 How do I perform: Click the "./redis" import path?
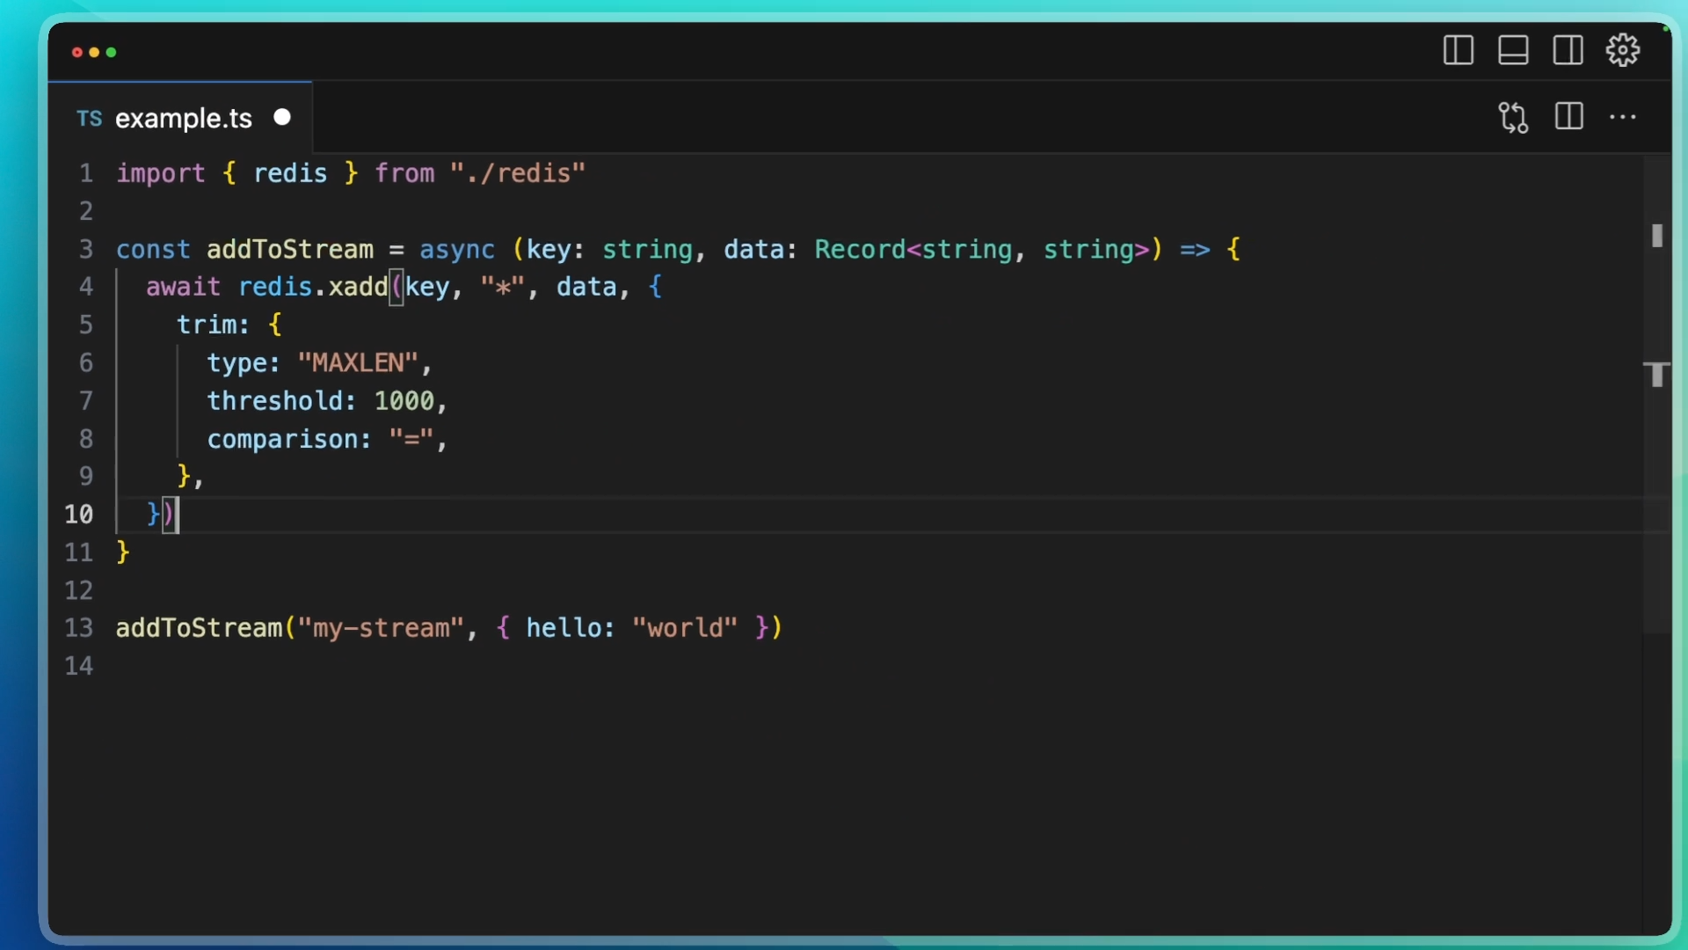[x=517, y=173]
